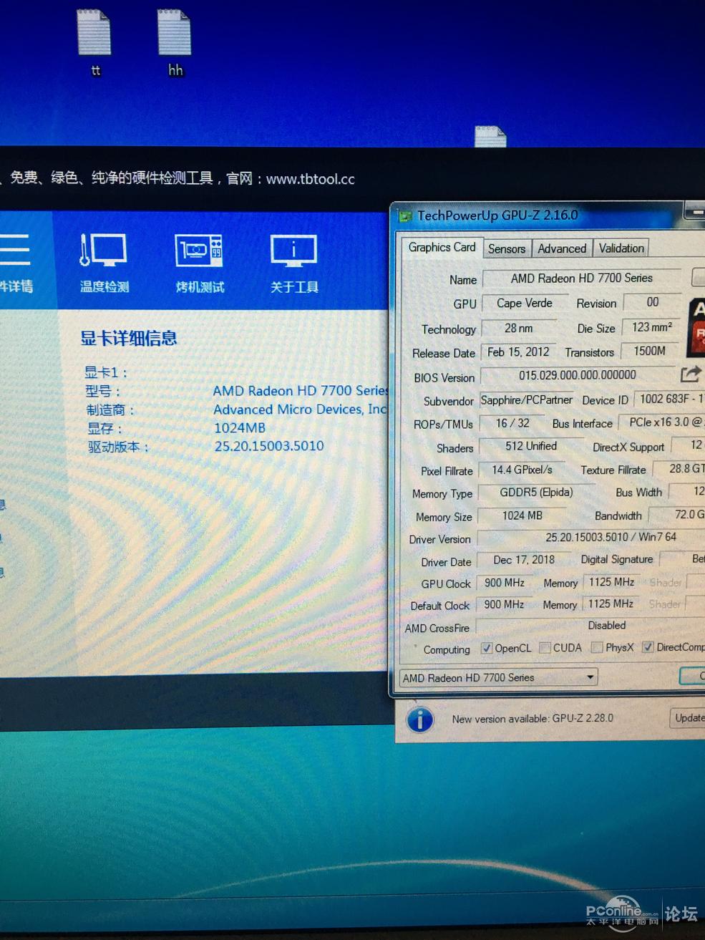Open the 关于工具 about tool icon

pyautogui.click(x=294, y=263)
